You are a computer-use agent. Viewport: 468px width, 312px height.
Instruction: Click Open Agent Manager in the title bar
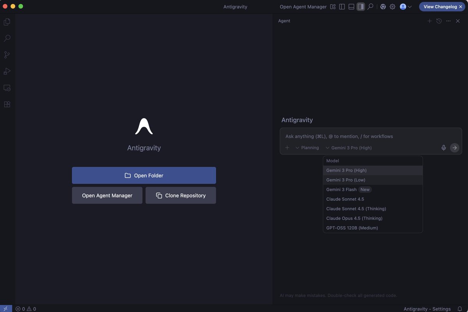click(x=303, y=7)
